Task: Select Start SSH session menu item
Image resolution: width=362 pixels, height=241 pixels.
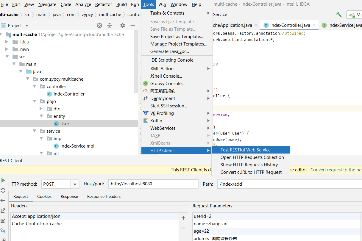Action: pos(177,106)
